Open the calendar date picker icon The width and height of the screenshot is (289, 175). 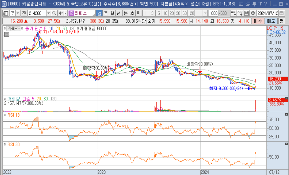click(281, 13)
